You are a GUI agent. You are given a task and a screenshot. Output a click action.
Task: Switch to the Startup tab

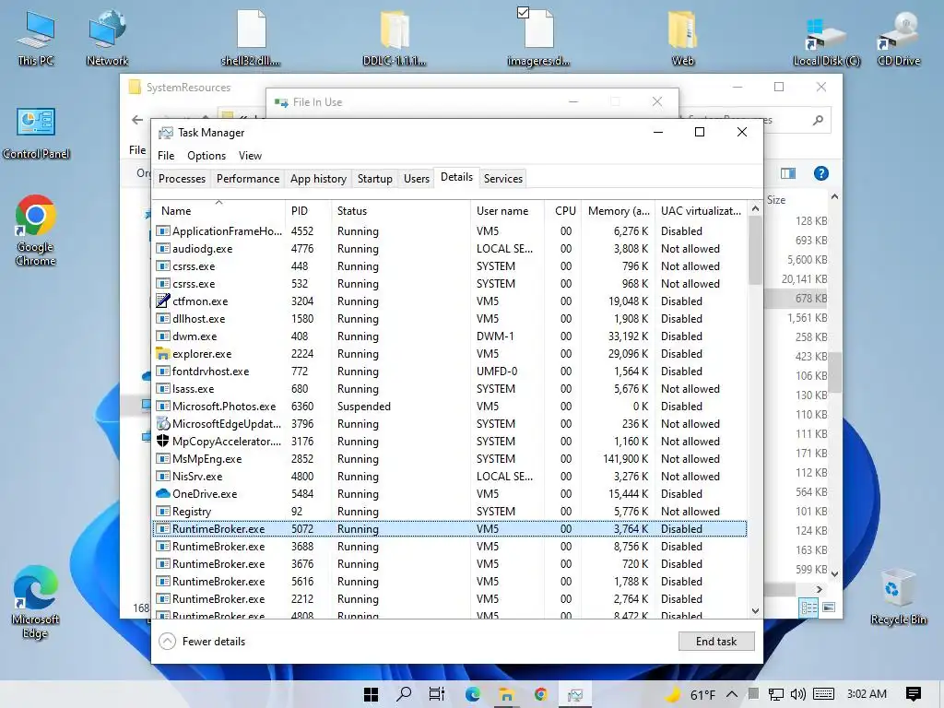coord(374,178)
